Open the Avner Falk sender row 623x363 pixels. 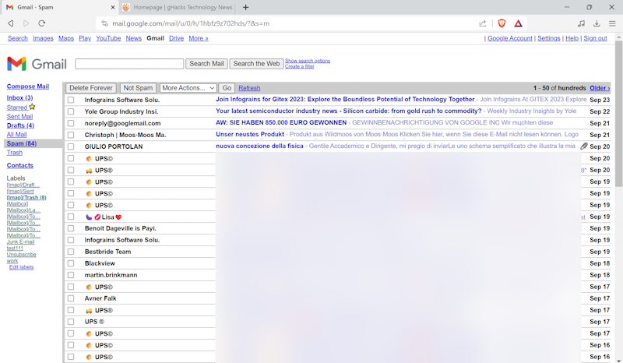click(x=100, y=298)
